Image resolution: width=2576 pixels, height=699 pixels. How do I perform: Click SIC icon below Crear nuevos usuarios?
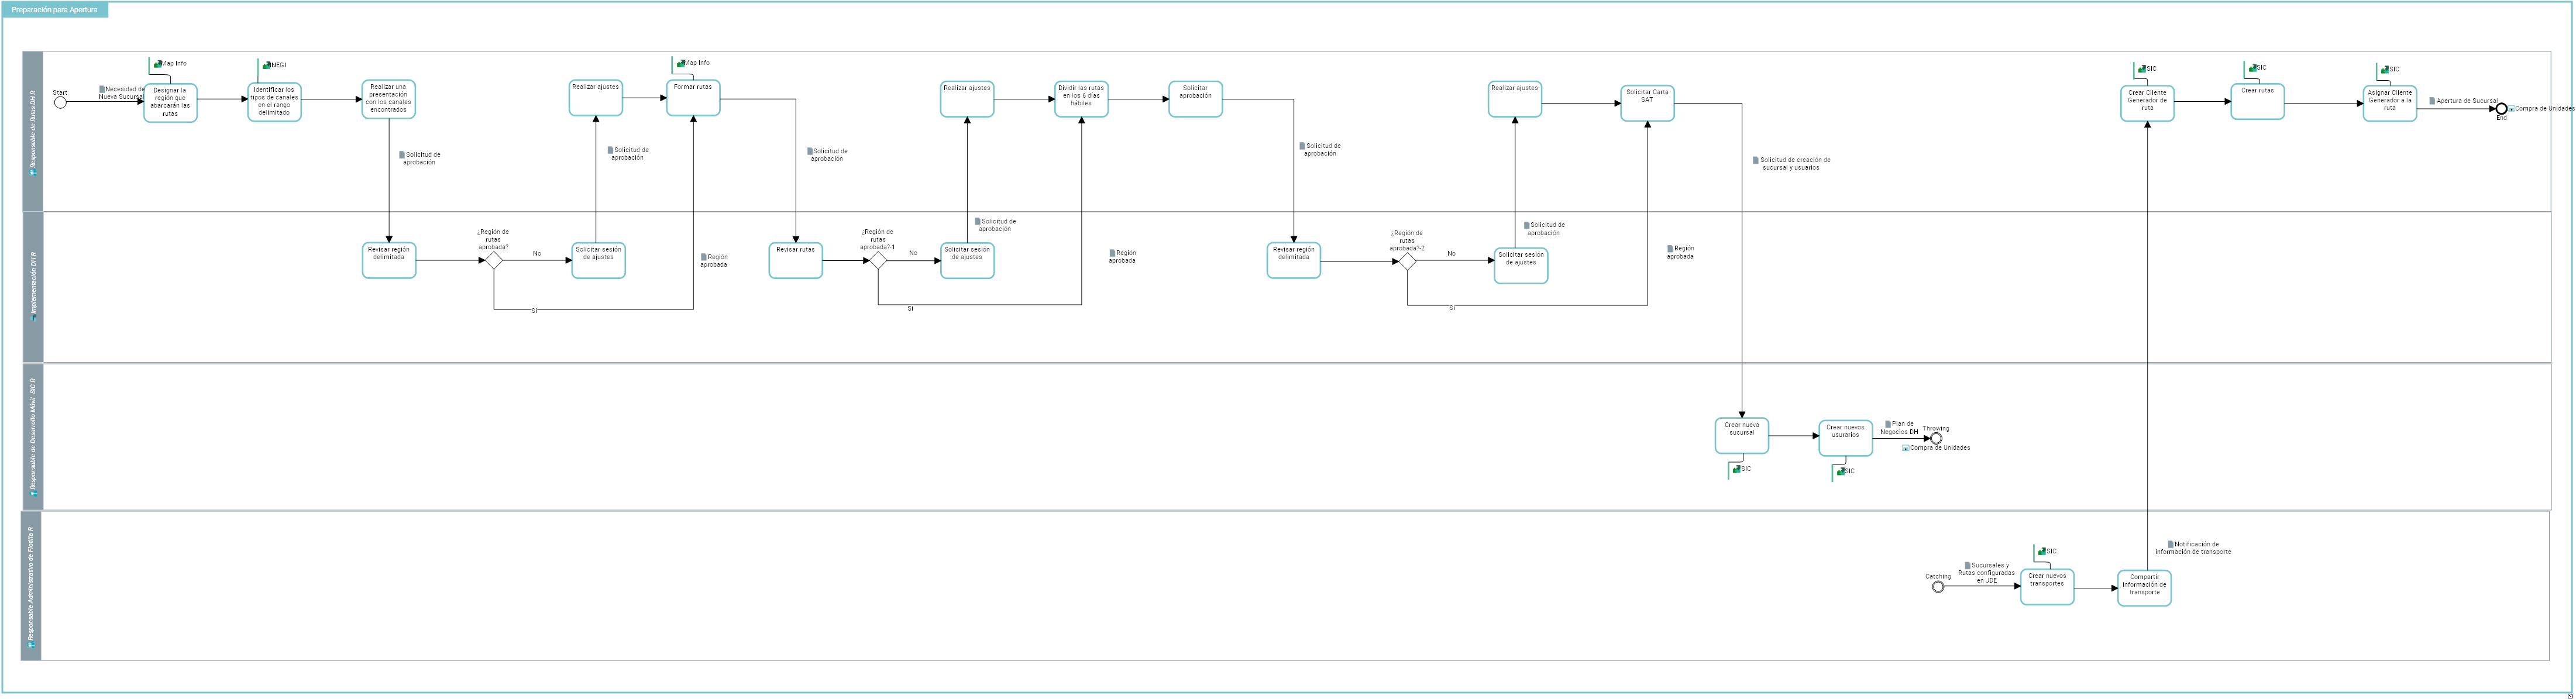click(1841, 471)
